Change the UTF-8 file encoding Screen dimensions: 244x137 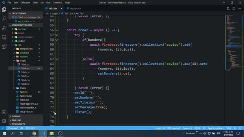197,128
